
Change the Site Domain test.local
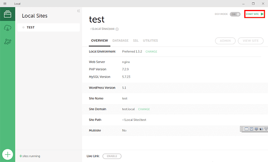144,109
